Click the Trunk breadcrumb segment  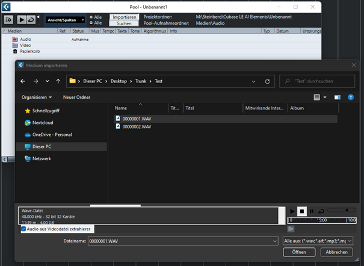pyautogui.click(x=141, y=81)
